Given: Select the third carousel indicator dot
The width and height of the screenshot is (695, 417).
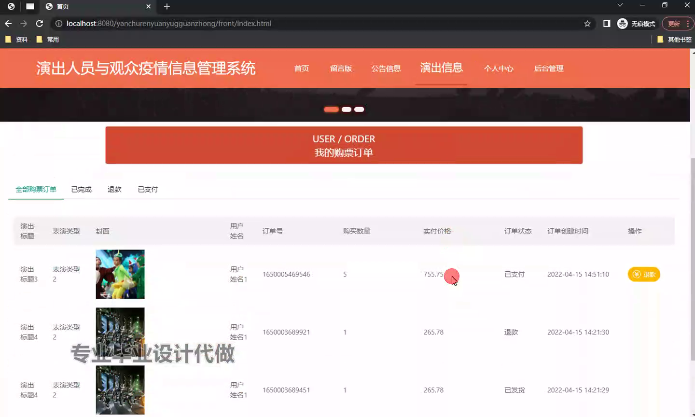Looking at the screenshot, I should coord(359,110).
